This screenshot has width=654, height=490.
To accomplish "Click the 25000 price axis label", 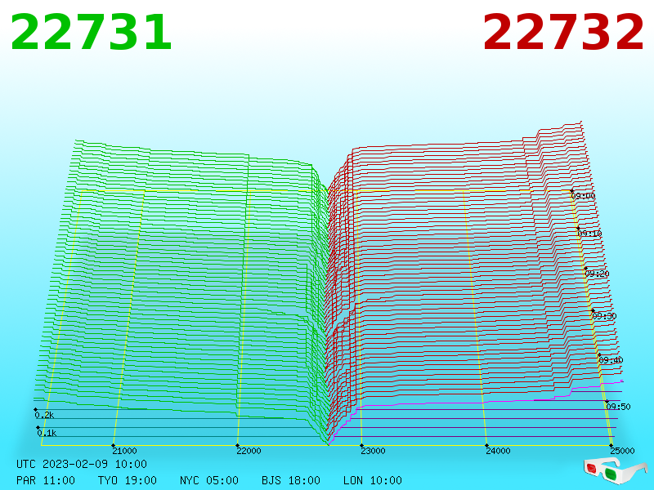I will [622, 451].
